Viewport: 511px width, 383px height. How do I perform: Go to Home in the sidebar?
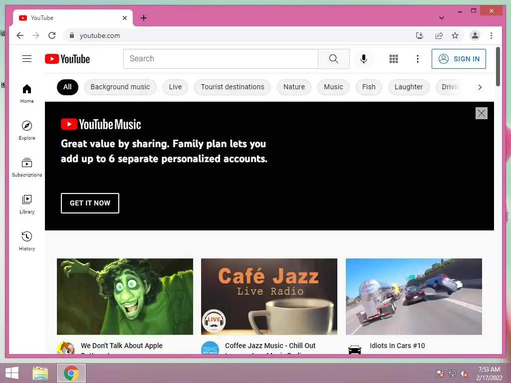coord(27,93)
